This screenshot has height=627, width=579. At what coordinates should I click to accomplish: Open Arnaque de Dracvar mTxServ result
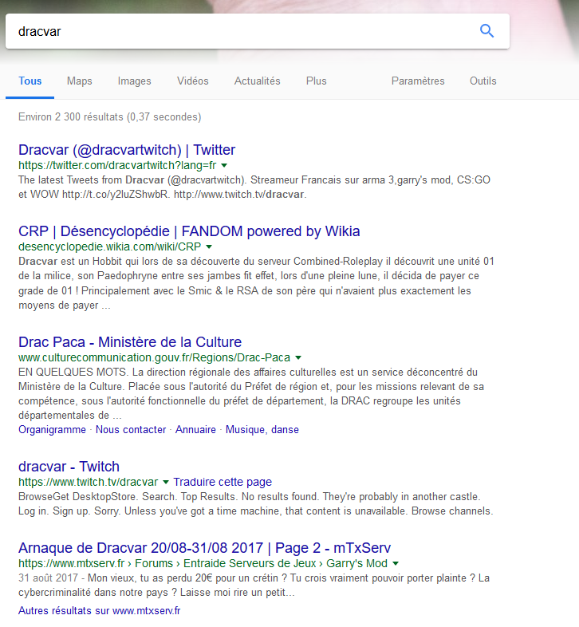point(205,548)
